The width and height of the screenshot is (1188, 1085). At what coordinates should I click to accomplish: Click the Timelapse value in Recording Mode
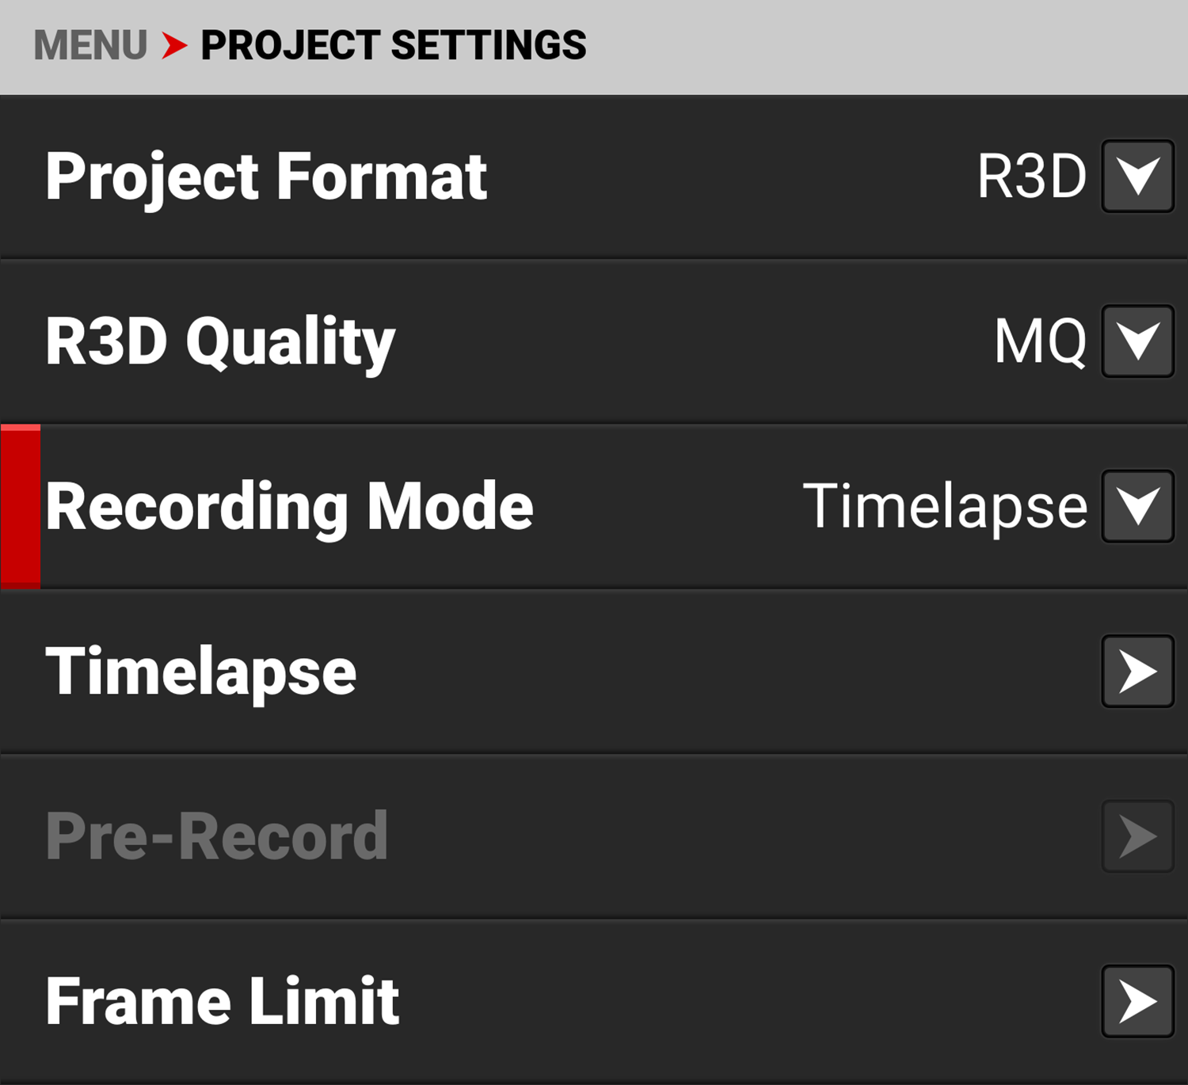point(945,506)
